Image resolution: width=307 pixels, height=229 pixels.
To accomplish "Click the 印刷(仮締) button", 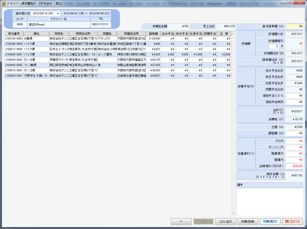I will click(247, 222).
